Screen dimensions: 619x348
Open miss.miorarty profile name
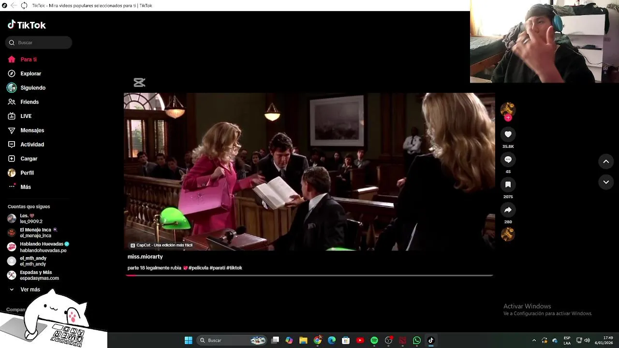click(x=145, y=257)
